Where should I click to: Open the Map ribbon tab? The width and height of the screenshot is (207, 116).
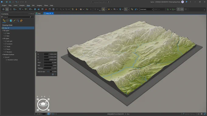[x=10, y=5]
